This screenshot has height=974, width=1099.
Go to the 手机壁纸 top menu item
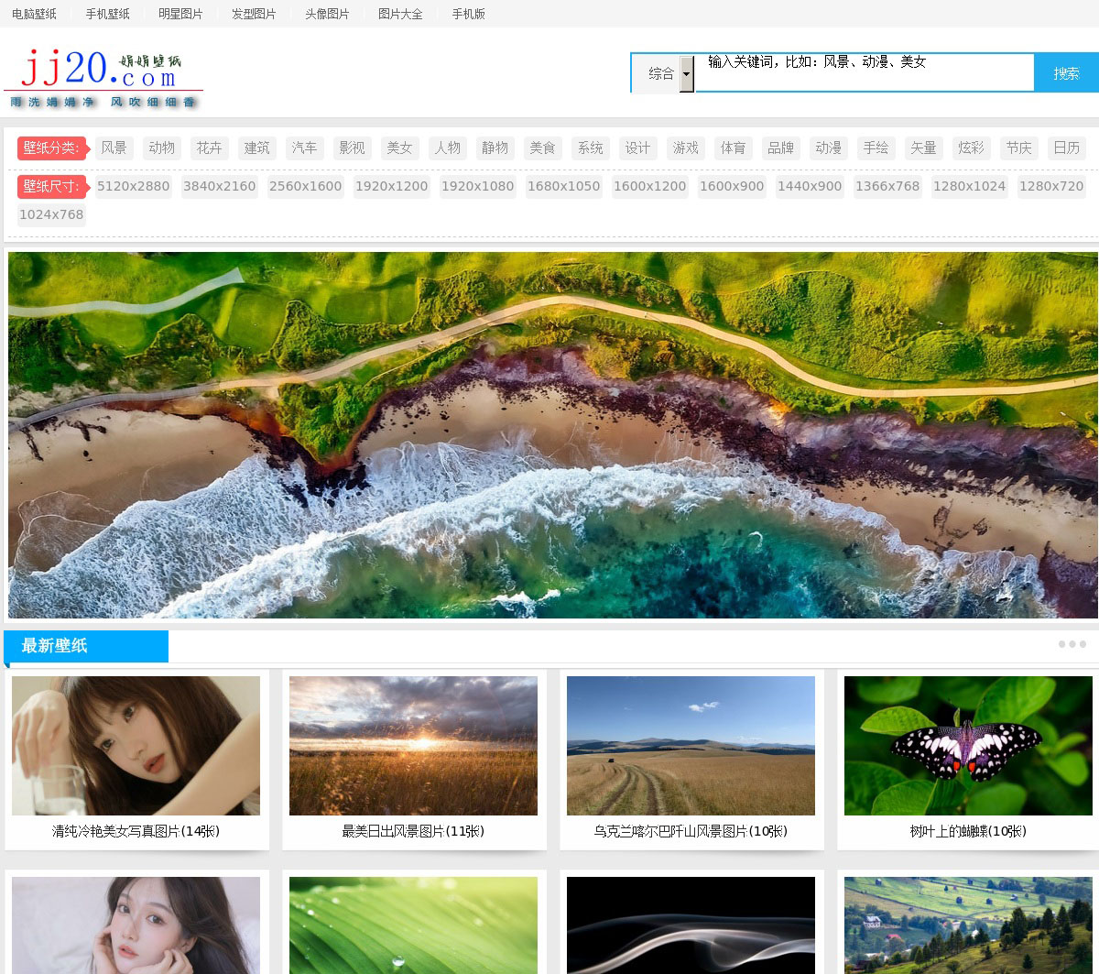coord(107,14)
